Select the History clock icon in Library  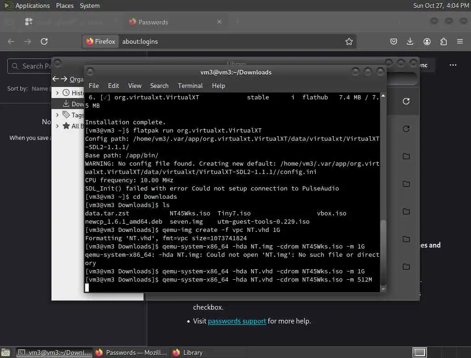[x=66, y=93]
